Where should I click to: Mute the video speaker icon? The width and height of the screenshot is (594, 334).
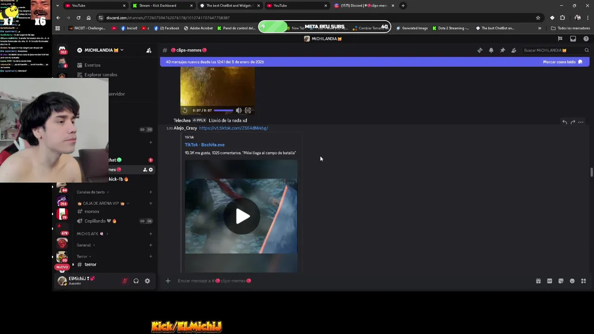(x=239, y=110)
